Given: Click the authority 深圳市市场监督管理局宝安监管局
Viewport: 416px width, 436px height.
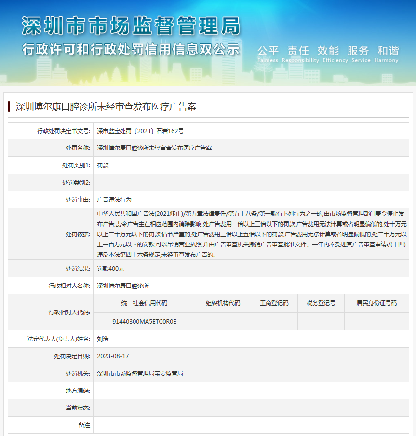Looking at the screenshot, I should [140, 374].
